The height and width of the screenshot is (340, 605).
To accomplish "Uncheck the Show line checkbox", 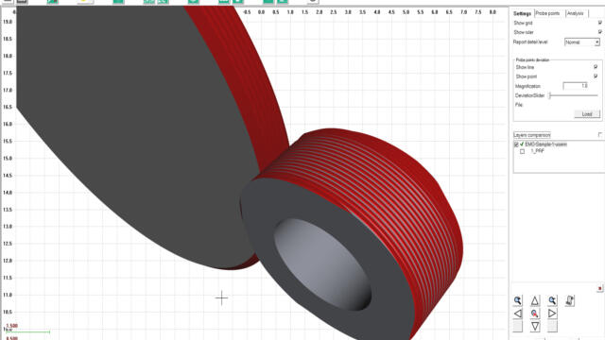I will 596,67.
